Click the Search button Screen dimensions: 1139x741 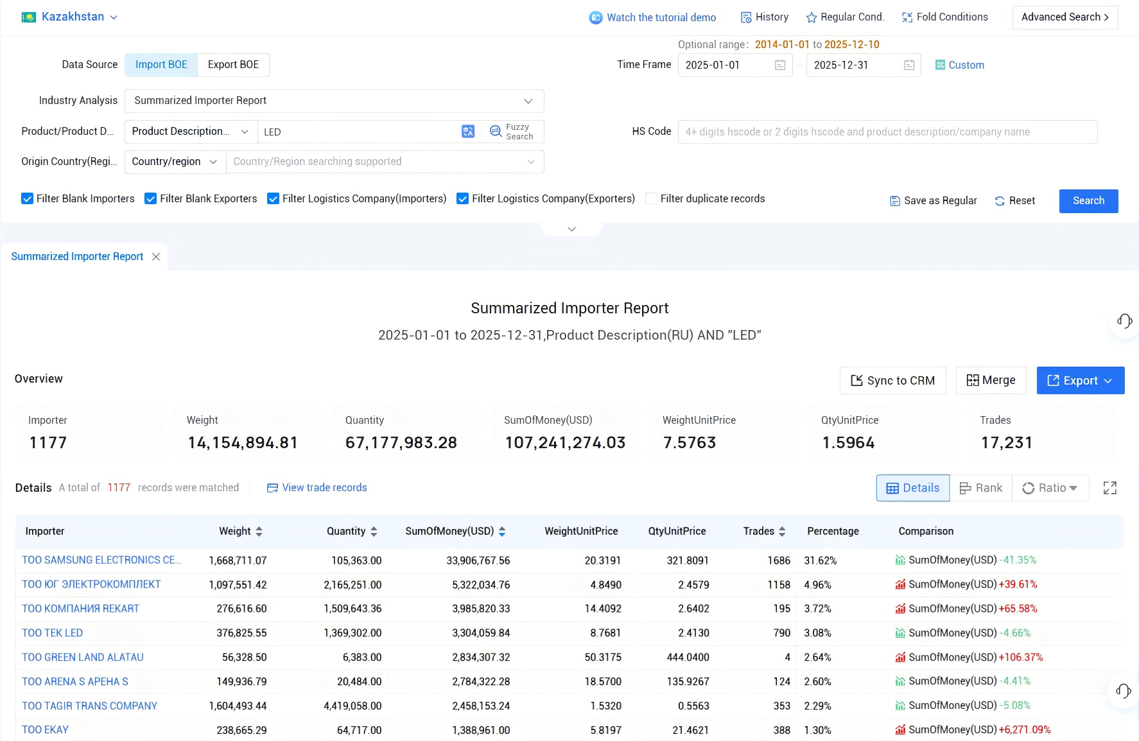pyautogui.click(x=1089, y=201)
